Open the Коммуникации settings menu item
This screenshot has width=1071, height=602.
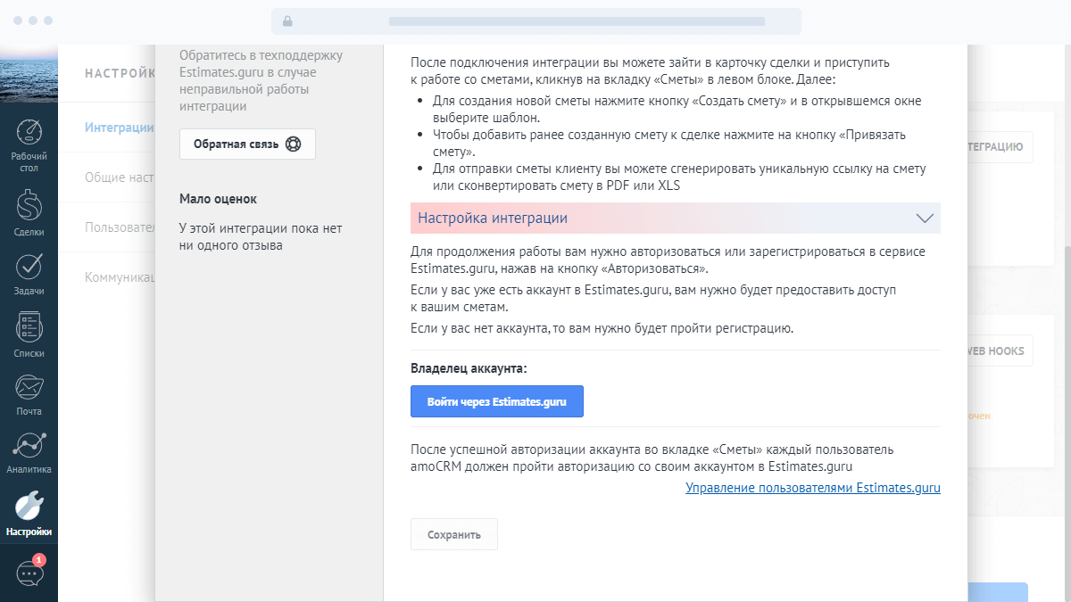click(x=120, y=277)
